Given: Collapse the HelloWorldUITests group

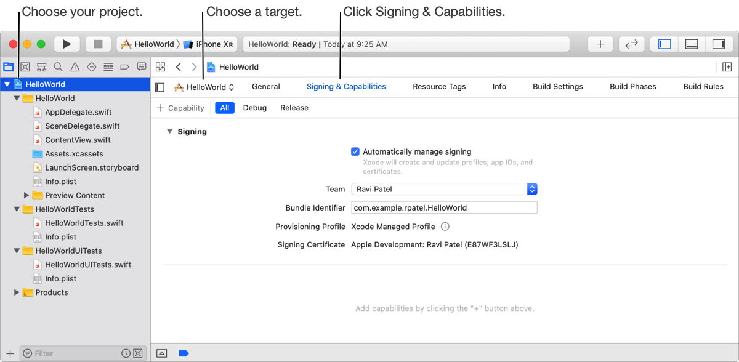Looking at the screenshot, I should tap(17, 251).
